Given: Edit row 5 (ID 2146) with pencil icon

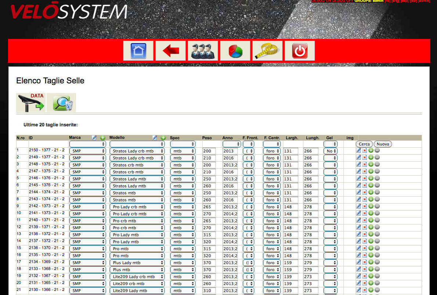Looking at the screenshot, I should point(359,178).
